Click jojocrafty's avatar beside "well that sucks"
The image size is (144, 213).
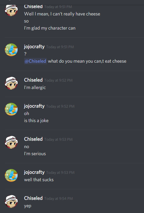coord(11,175)
